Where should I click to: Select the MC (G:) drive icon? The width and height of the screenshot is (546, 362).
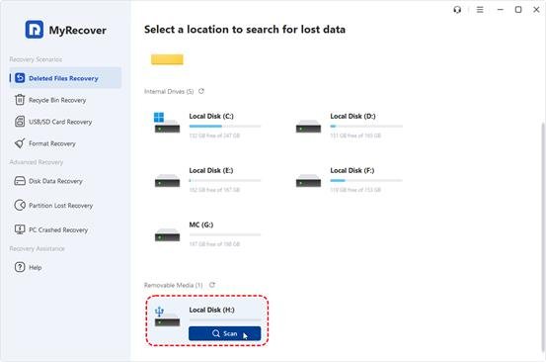(167, 234)
